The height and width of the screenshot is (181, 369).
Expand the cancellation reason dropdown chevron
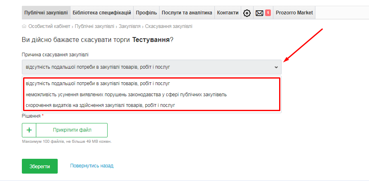pos(276,67)
